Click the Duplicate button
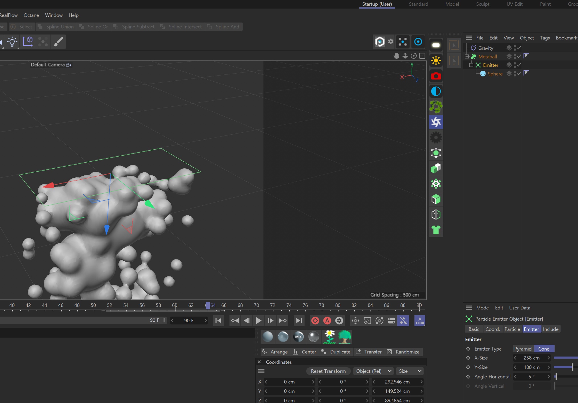This screenshot has width=578, height=403. tap(336, 352)
